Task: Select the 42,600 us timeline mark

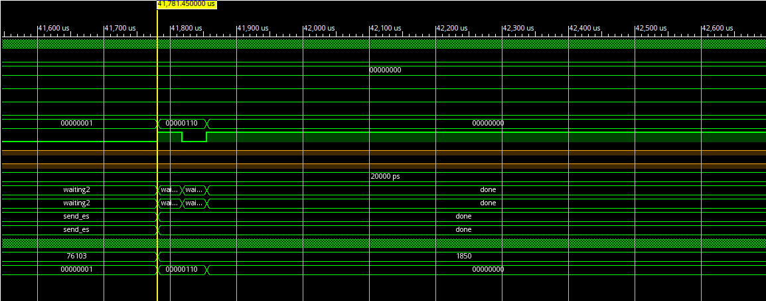Action: [x=717, y=28]
